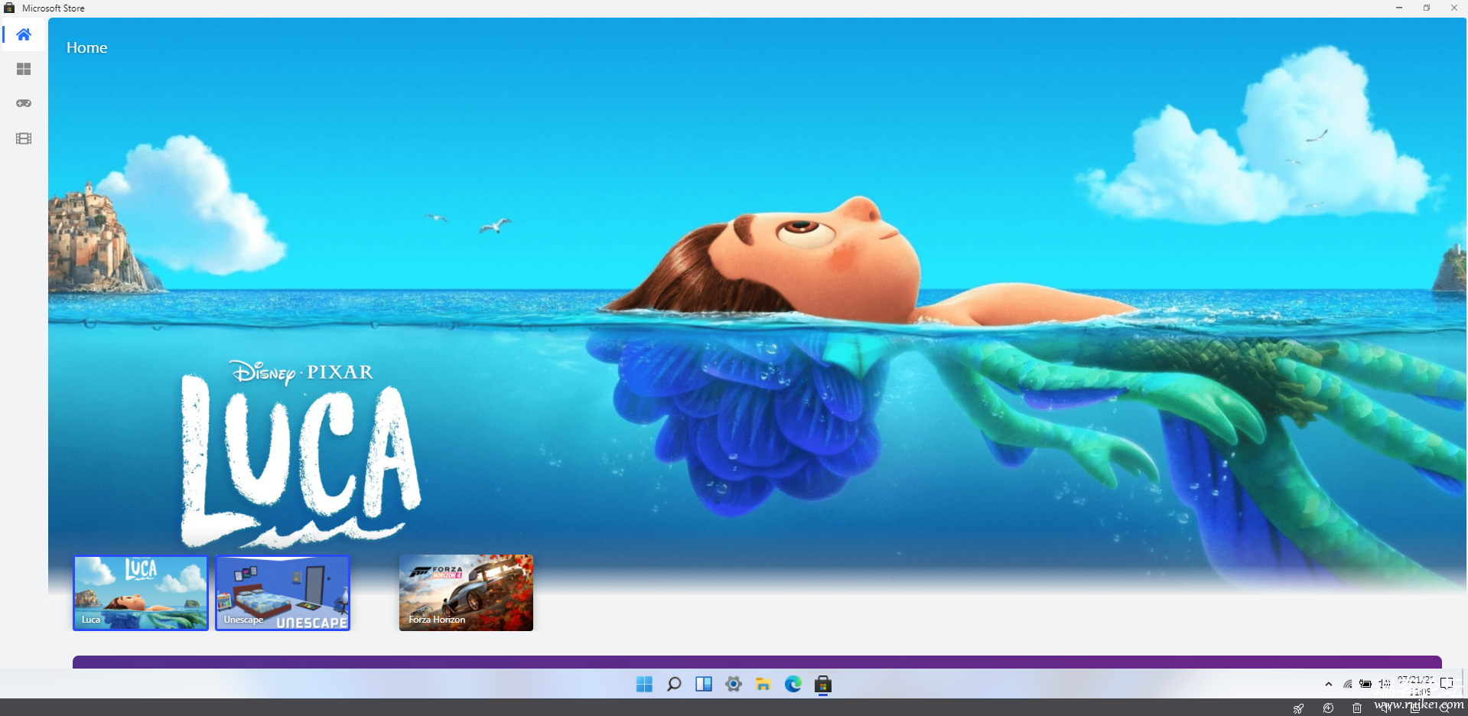This screenshot has height=716, width=1468.
Task: Select the Home icon in the sidebar
Action: [24, 35]
